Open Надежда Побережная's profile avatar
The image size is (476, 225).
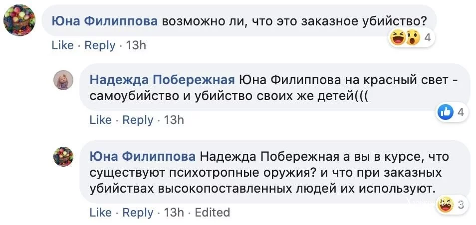point(63,80)
